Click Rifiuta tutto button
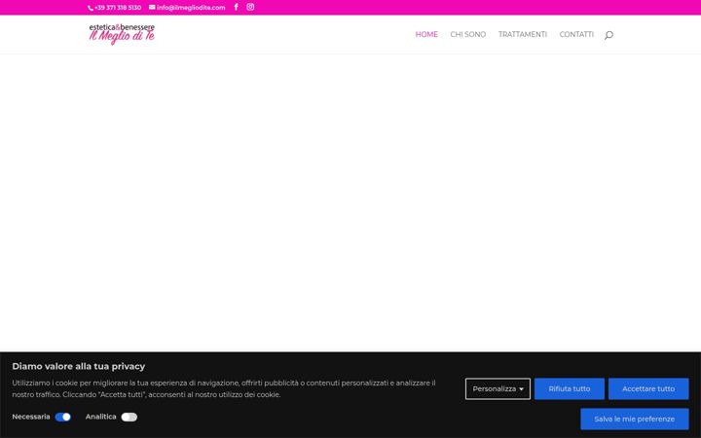 click(570, 388)
